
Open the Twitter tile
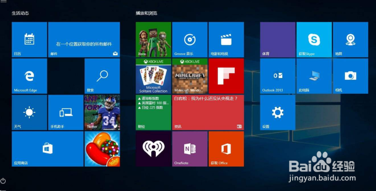102,112
